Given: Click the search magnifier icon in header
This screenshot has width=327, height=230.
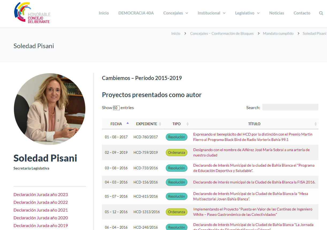Looking at the screenshot, I should (321, 13).
